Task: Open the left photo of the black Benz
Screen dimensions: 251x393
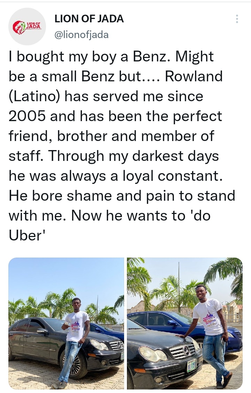Action: coord(66,324)
